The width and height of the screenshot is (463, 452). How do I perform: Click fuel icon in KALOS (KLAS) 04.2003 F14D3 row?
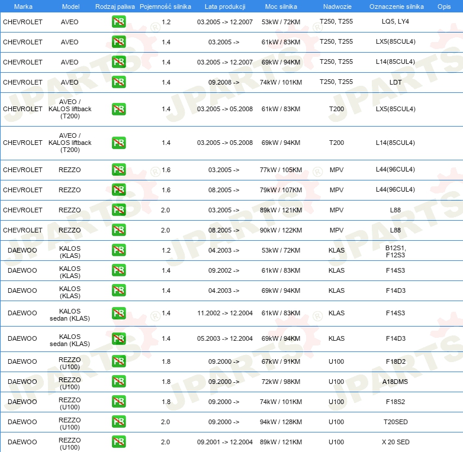pyautogui.click(x=118, y=290)
